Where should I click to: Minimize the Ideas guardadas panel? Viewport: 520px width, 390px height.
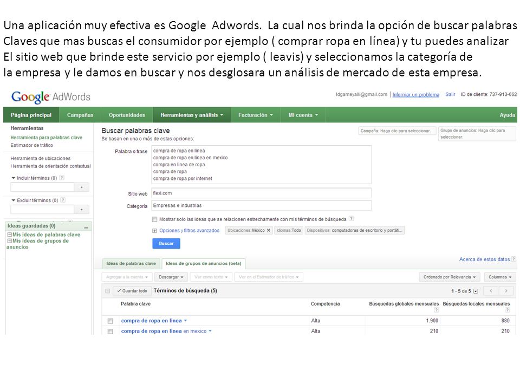click(86, 227)
